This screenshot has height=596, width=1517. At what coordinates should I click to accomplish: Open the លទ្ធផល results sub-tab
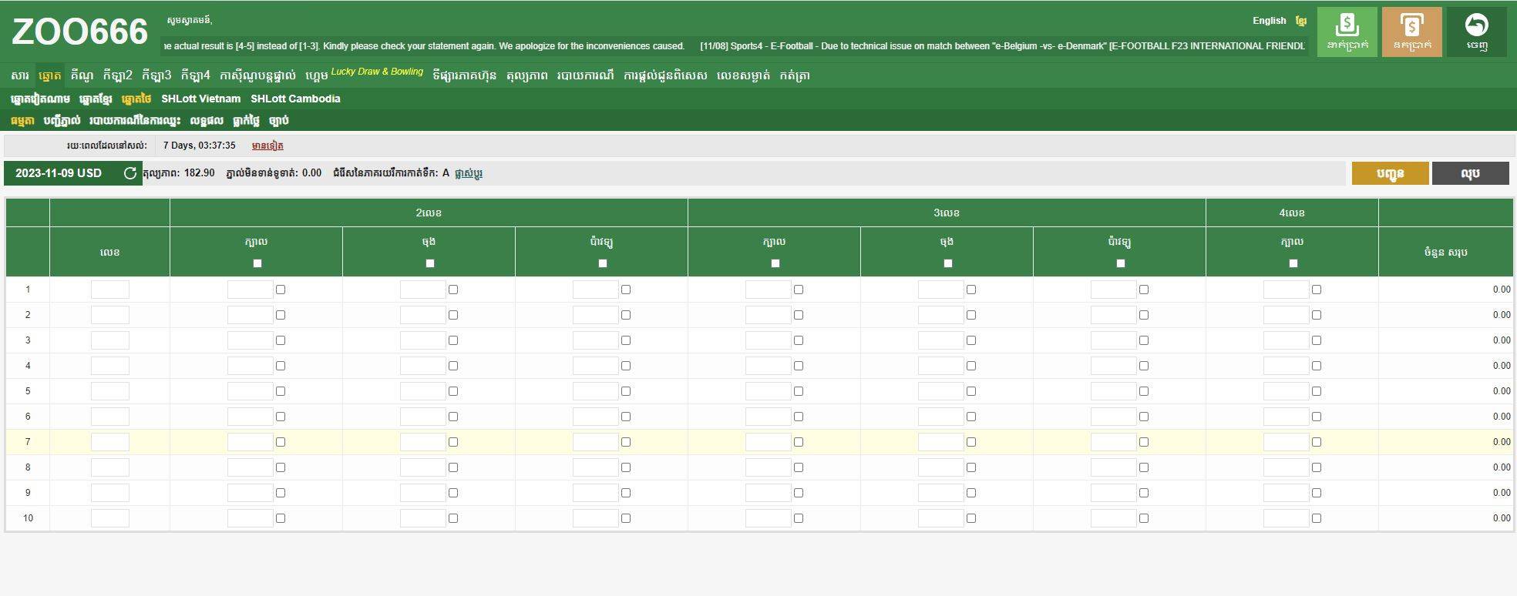tap(207, 120)
